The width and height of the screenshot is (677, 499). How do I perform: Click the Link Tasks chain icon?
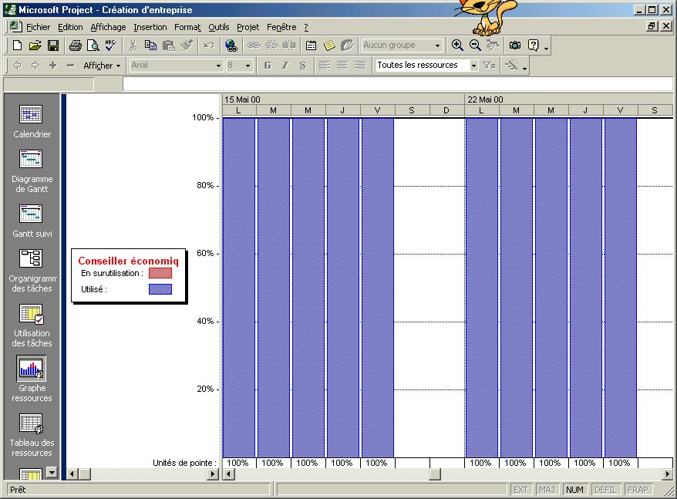(253, 46)
